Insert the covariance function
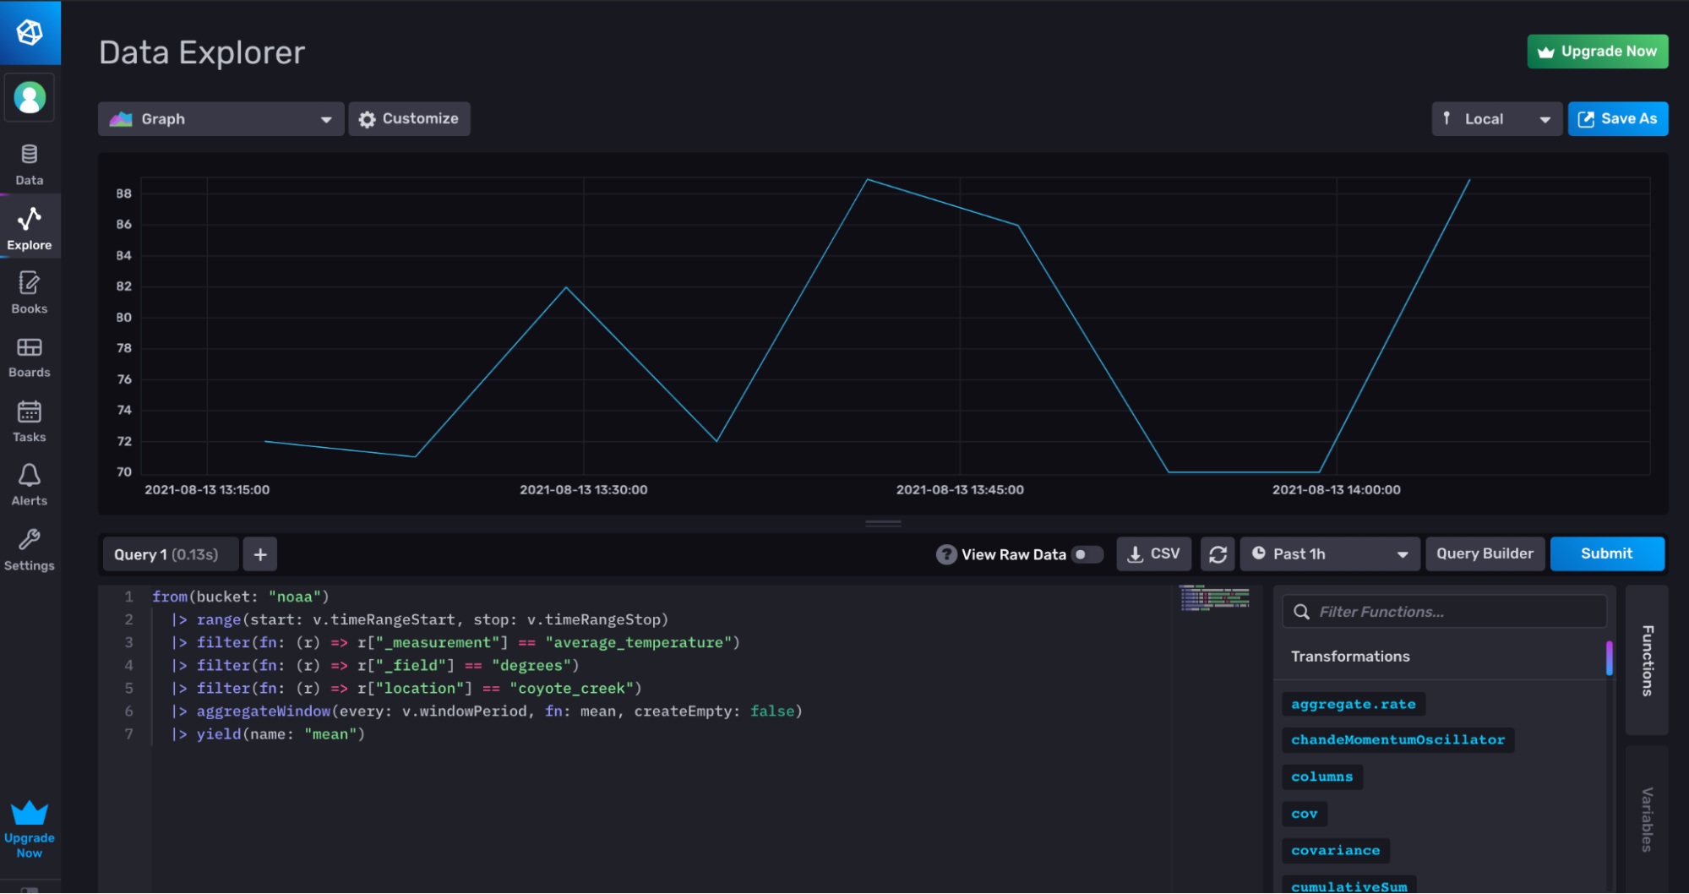This screenshot has width=1689, height=894. (1336, 850)
